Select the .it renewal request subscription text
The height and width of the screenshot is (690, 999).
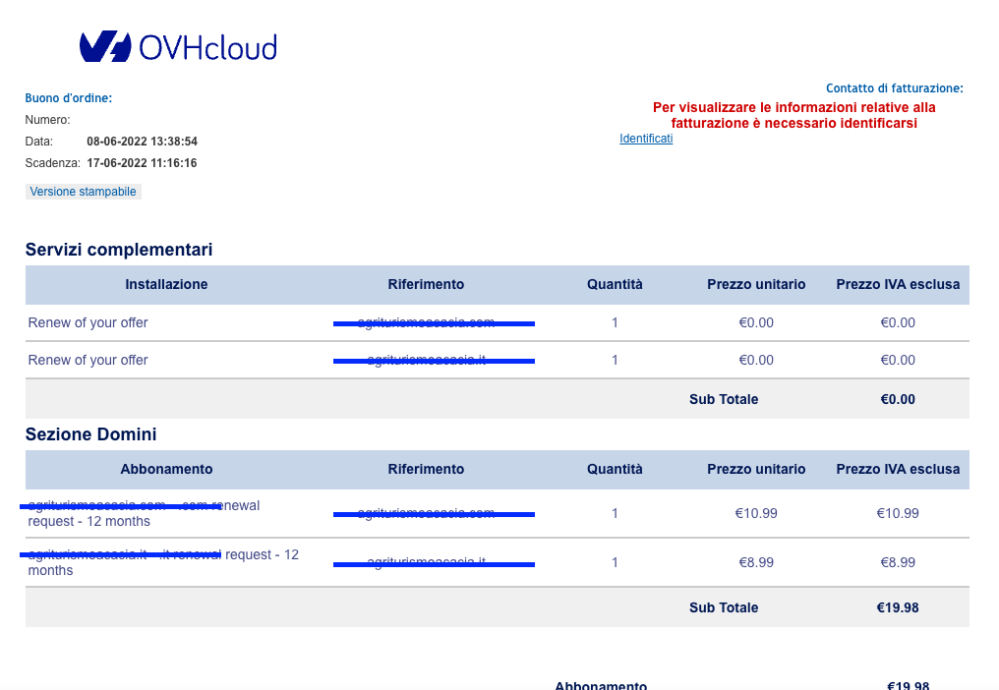pyautogui.click(x=163, y=562)
